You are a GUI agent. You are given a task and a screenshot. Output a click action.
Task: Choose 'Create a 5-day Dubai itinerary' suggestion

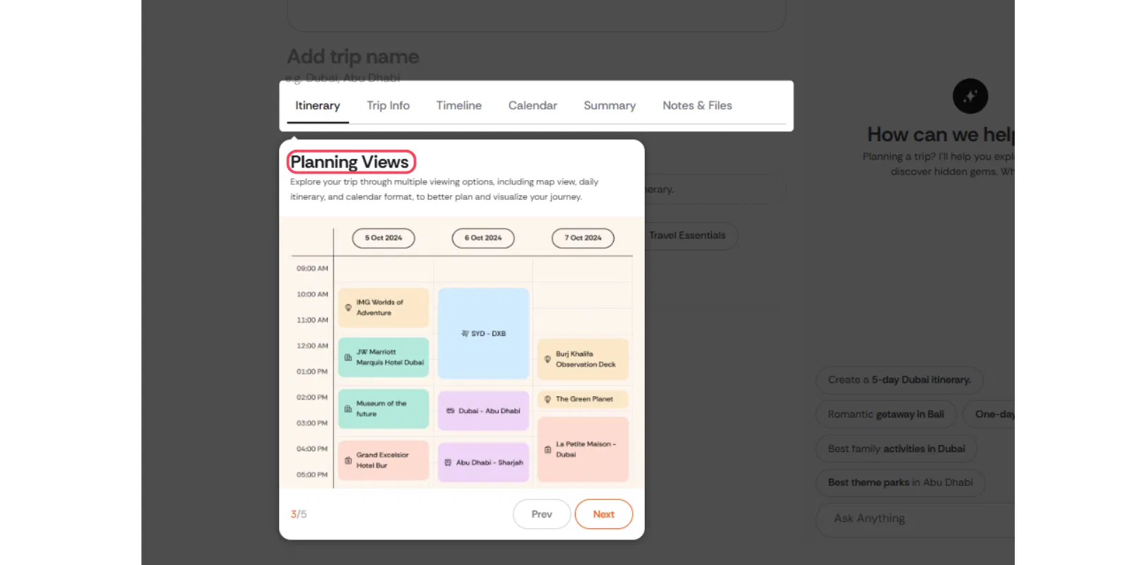tap(899, 380)
